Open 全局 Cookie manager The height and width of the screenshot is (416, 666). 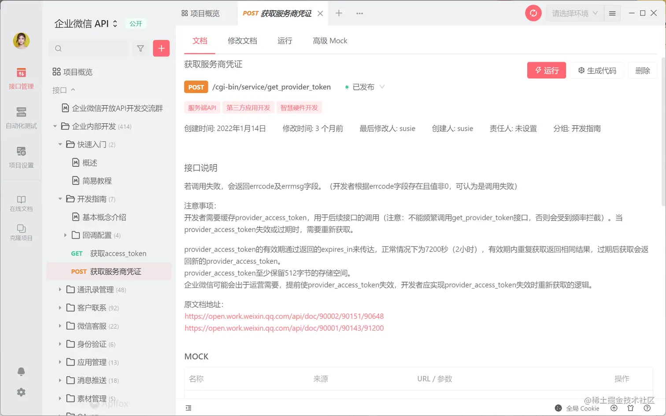pyautogui.click(x=577, y=408)
